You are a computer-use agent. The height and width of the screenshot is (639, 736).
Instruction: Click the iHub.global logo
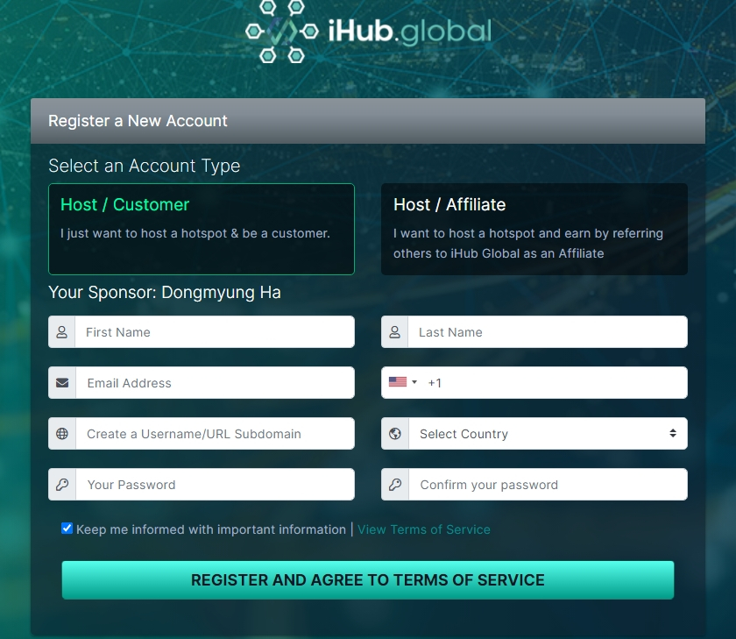pyautogui.click(x=369, y=32)
